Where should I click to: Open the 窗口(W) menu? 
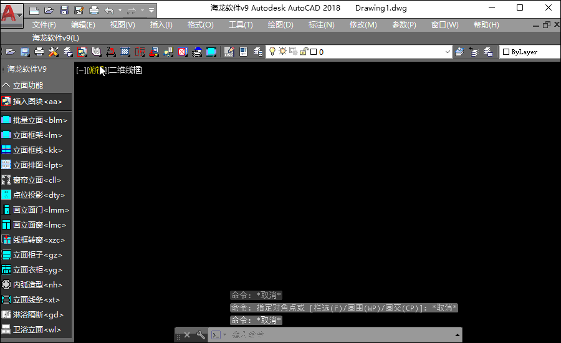pos(444,25)
